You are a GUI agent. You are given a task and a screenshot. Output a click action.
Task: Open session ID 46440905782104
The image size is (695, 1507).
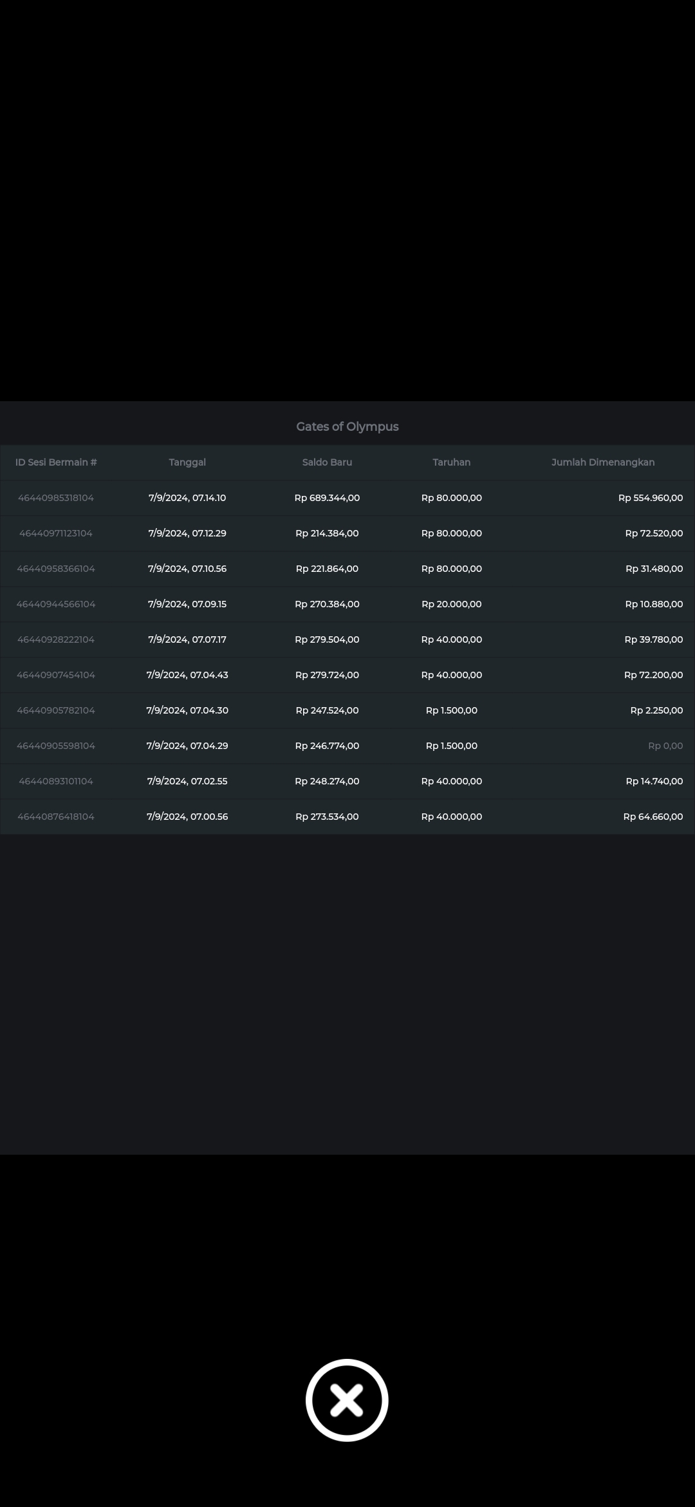click(x=56, y=710)
